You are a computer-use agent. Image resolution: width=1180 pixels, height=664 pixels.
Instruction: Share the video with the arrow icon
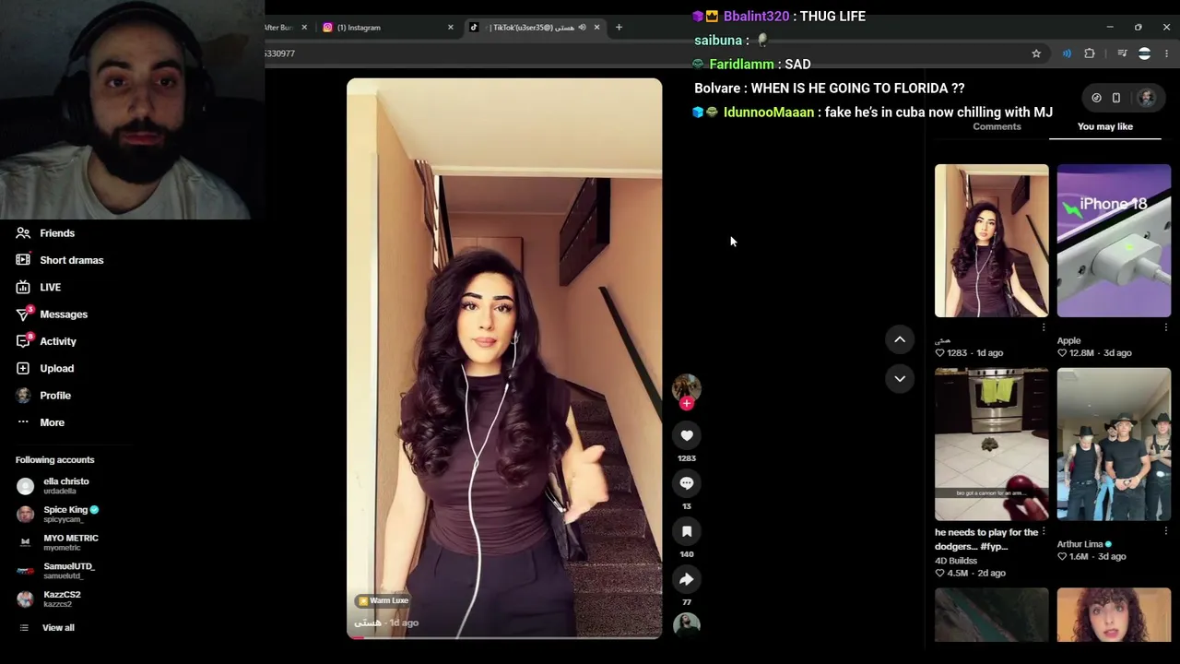pyautogui.click(x=687, y=579)
